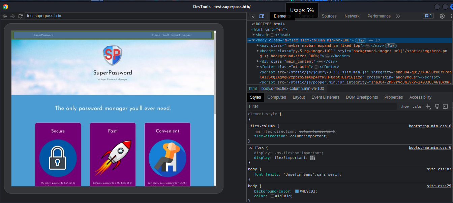Screen dimensions: 453x203
Task: Expand the nav navbar element
Action: click(258, 45)
